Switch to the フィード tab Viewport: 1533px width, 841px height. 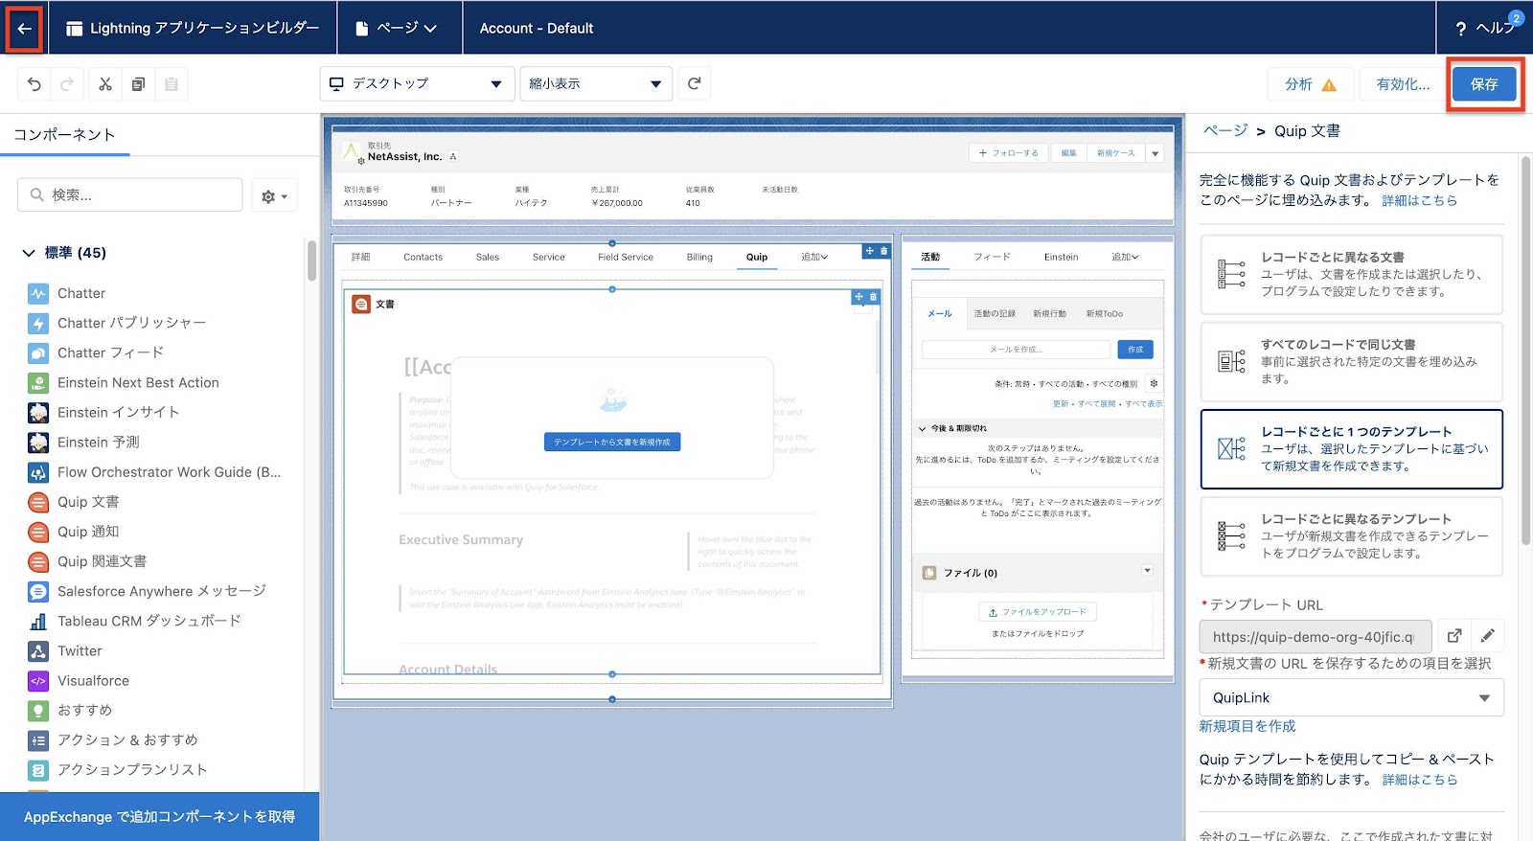point(992,257)
